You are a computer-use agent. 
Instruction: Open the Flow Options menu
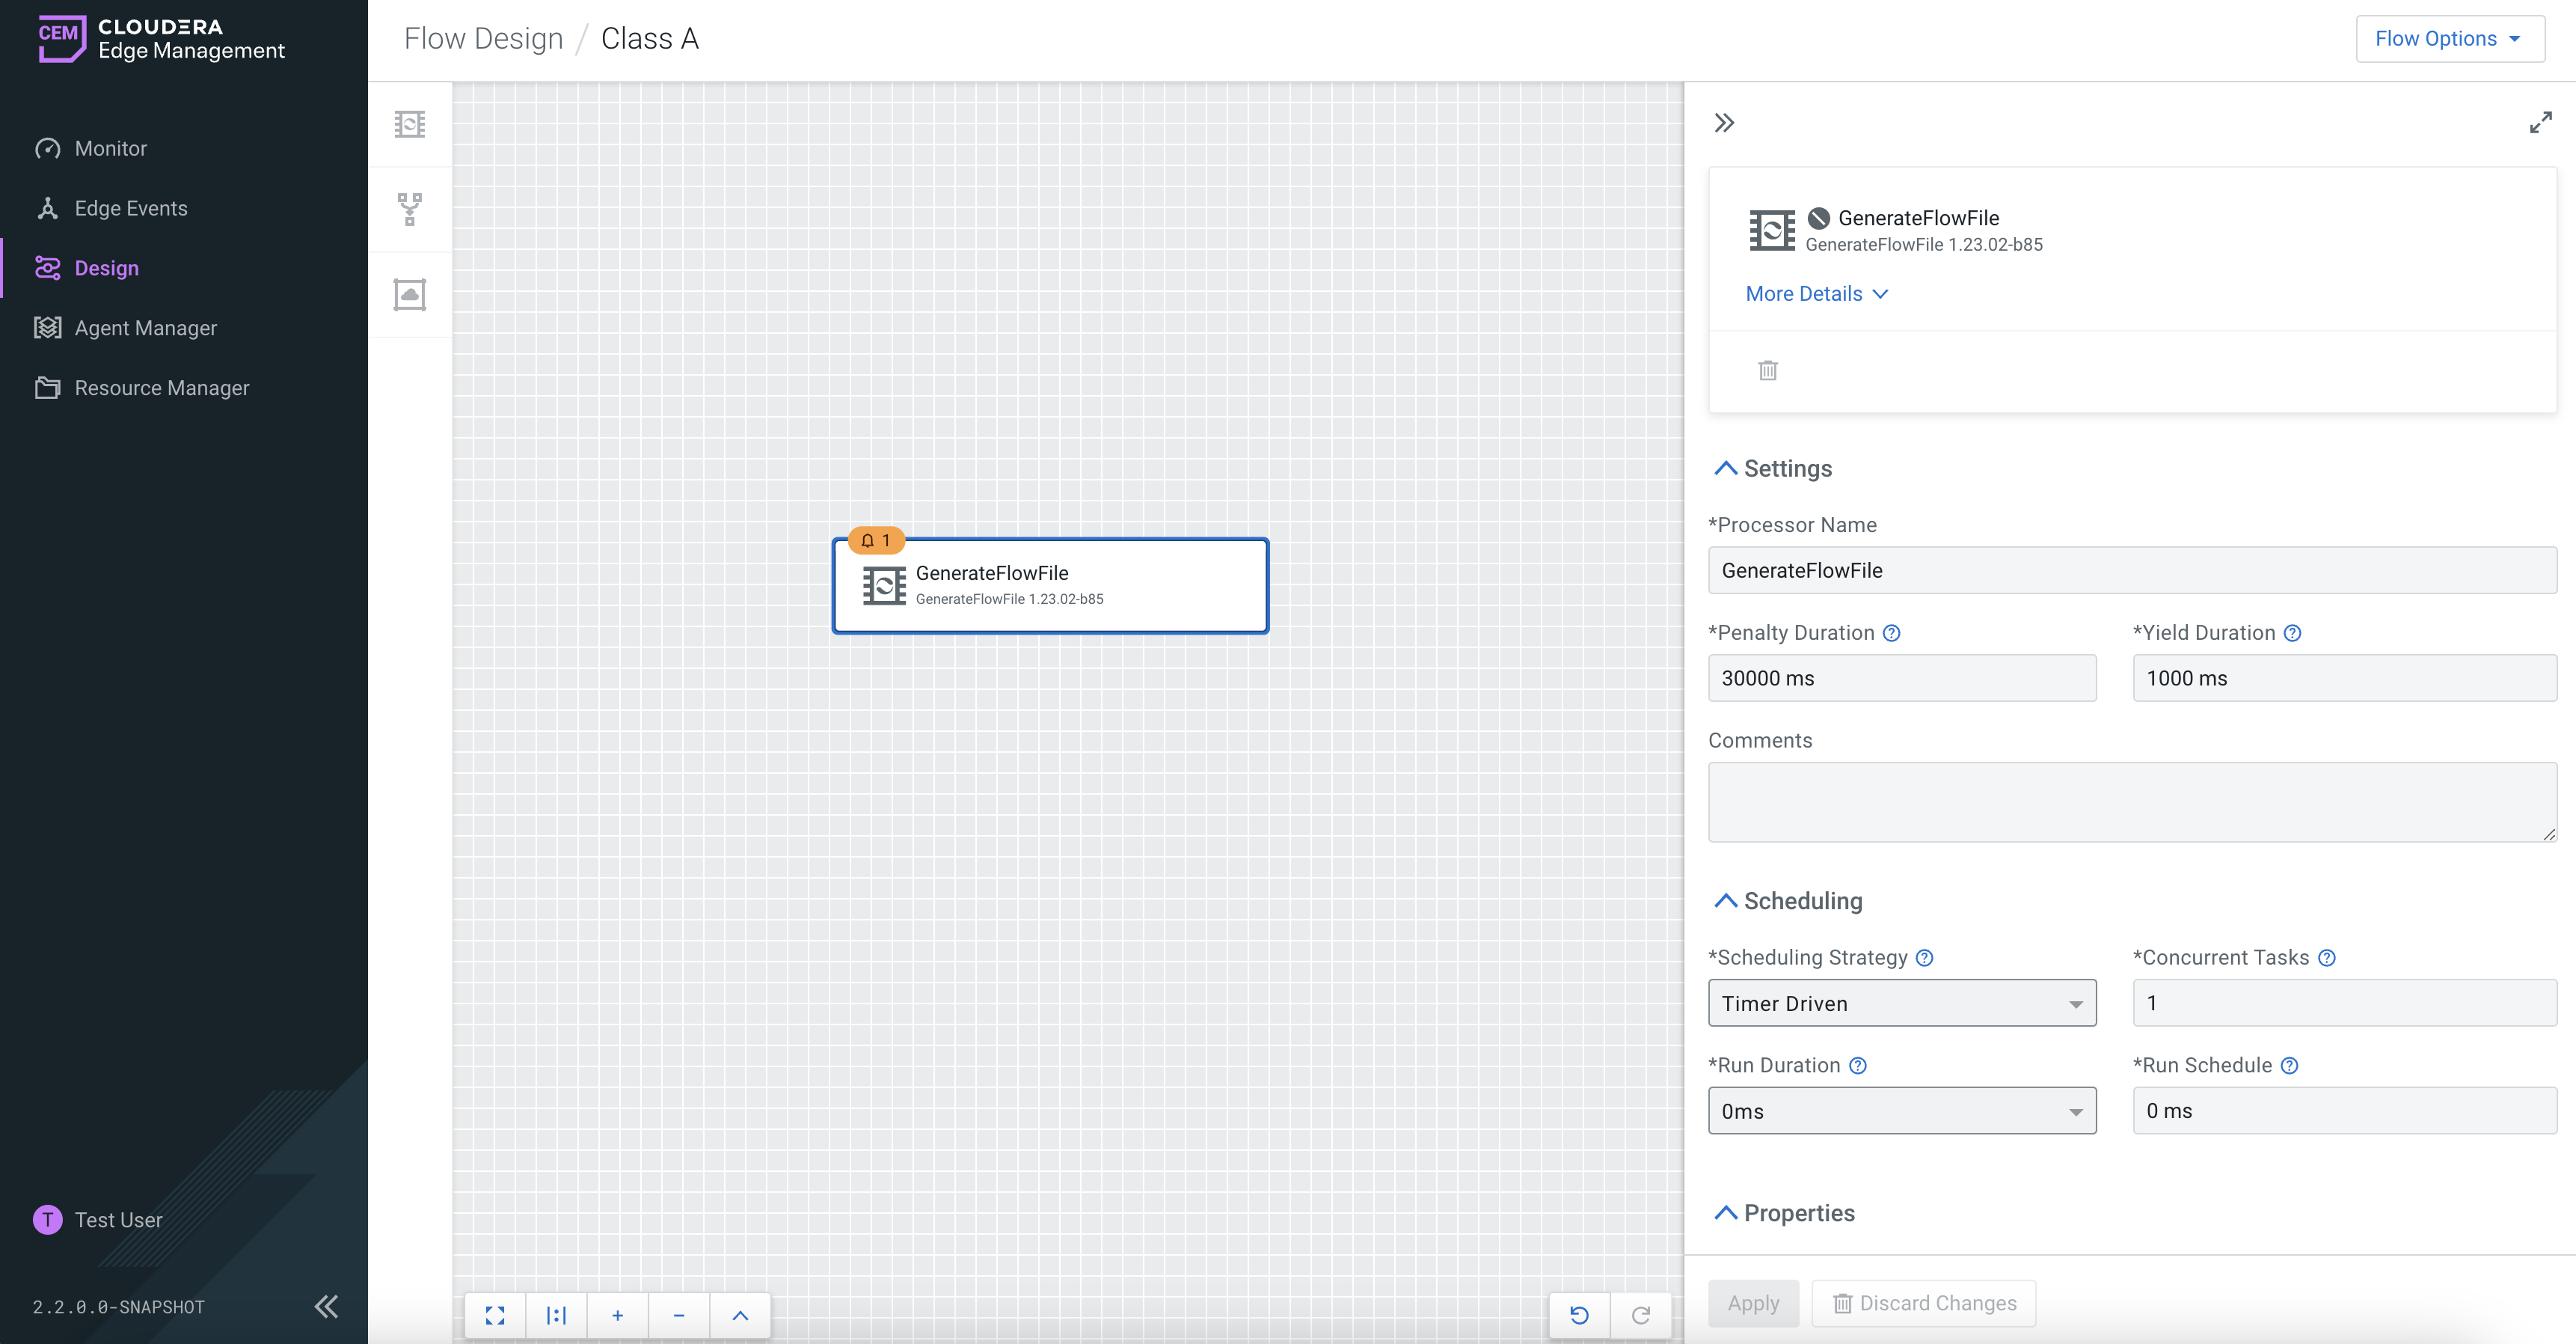point(2449,39)
